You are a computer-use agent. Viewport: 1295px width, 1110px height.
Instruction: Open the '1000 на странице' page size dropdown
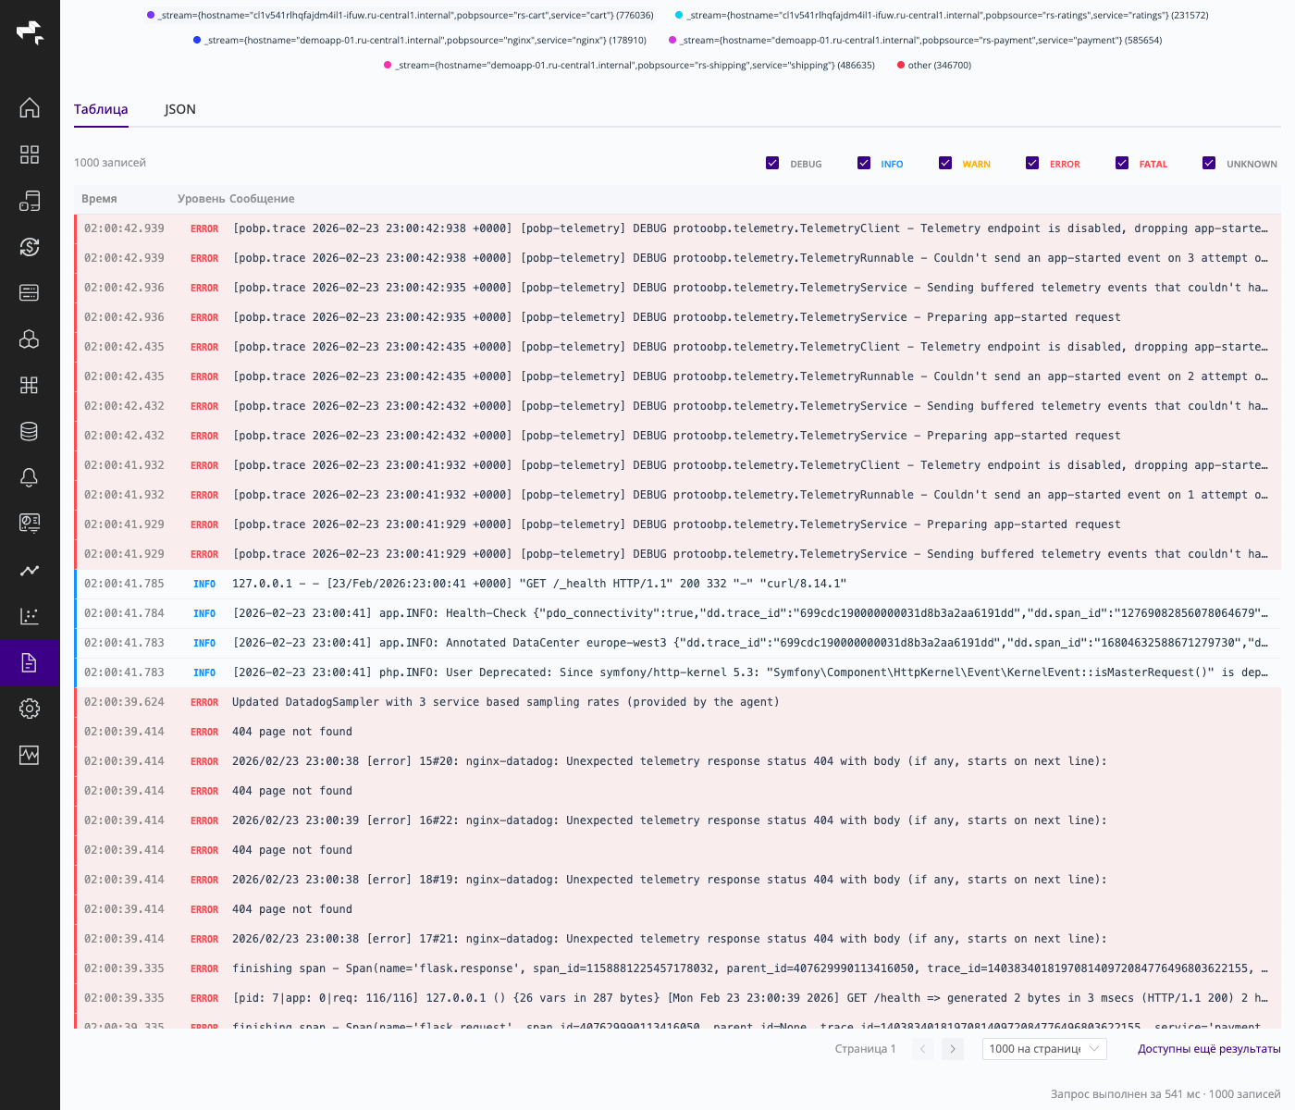coord(1043,1049)
